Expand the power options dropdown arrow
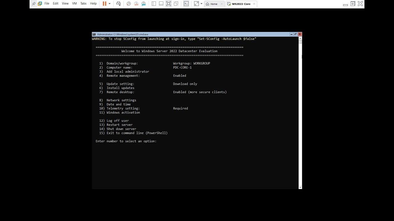 [x=110, y=4]
